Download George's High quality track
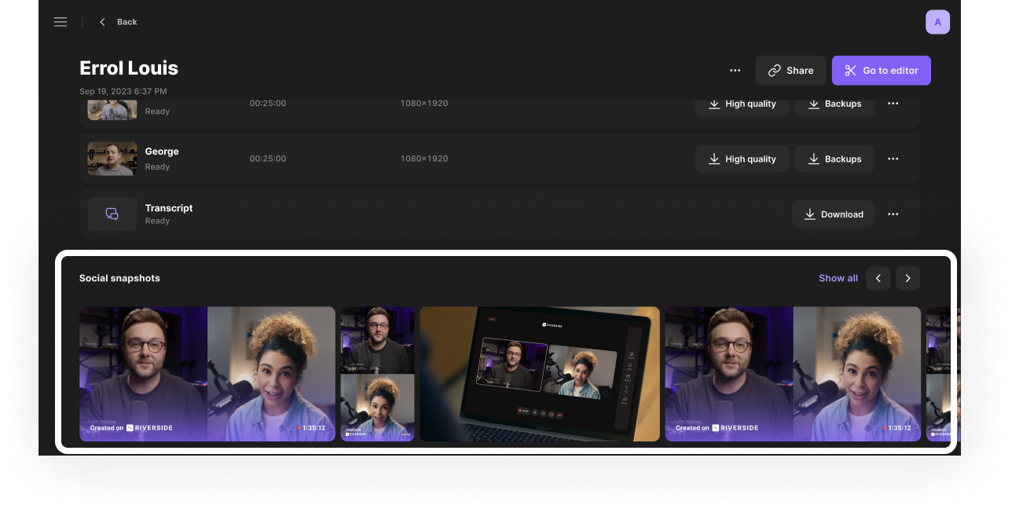 742,159
